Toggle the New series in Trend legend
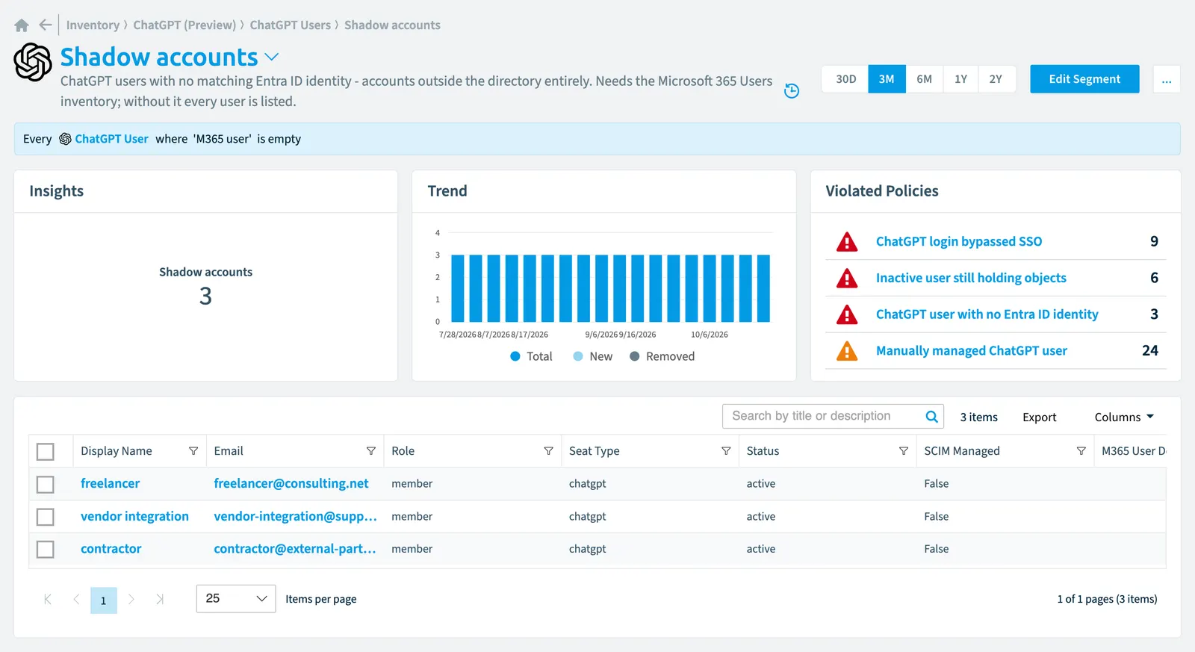The height and width of the screenshot is (652, 1195). (593, 356)
